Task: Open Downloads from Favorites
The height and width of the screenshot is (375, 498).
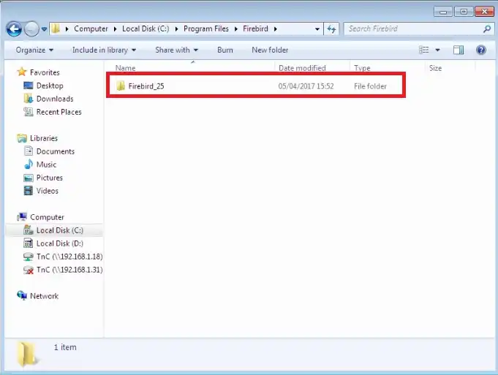Action: (55, 99)
